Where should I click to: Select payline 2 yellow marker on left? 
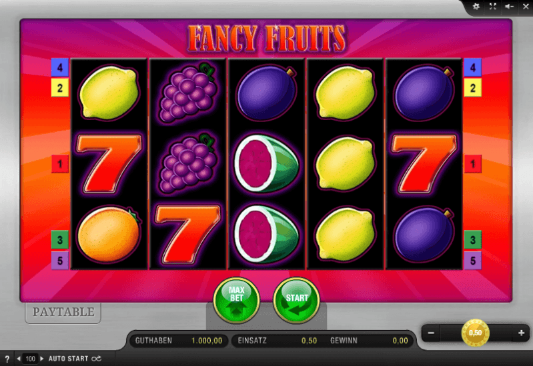(60, 88)
